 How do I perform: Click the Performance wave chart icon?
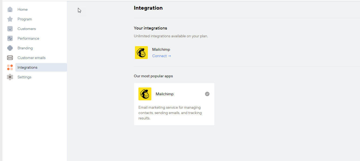(x=10, y=38)
